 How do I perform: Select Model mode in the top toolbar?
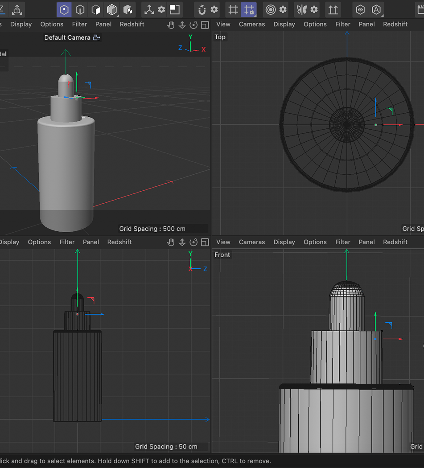pyautogui.click(x=64, y=10)
